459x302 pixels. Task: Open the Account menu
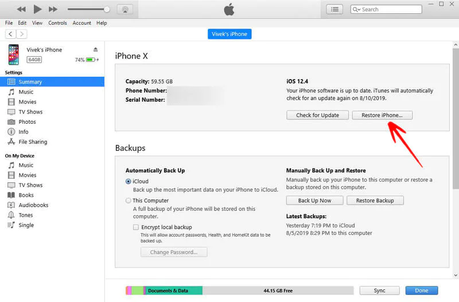pyautogui.click(x=81, y=23)
